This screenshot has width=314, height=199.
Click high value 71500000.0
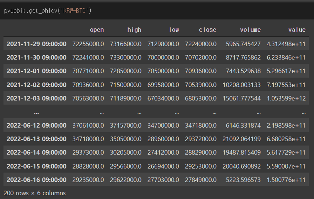pos(125,85)
